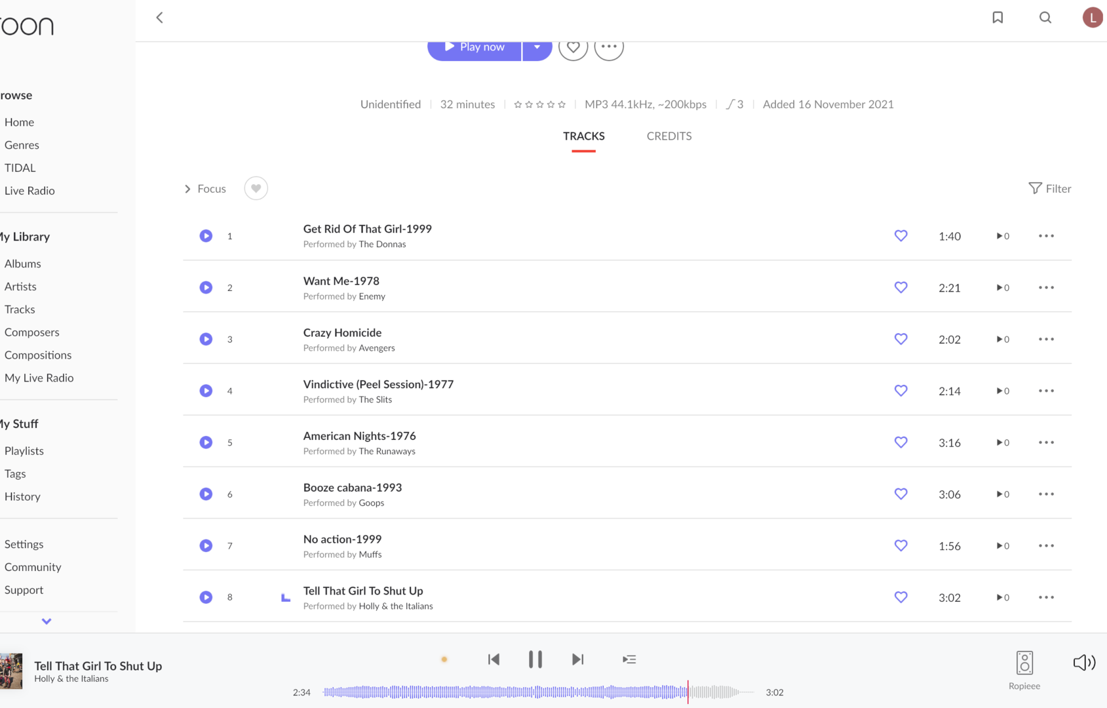
Task: Play Get Rid Of That Girl-1999
Action: coord(206,236)
